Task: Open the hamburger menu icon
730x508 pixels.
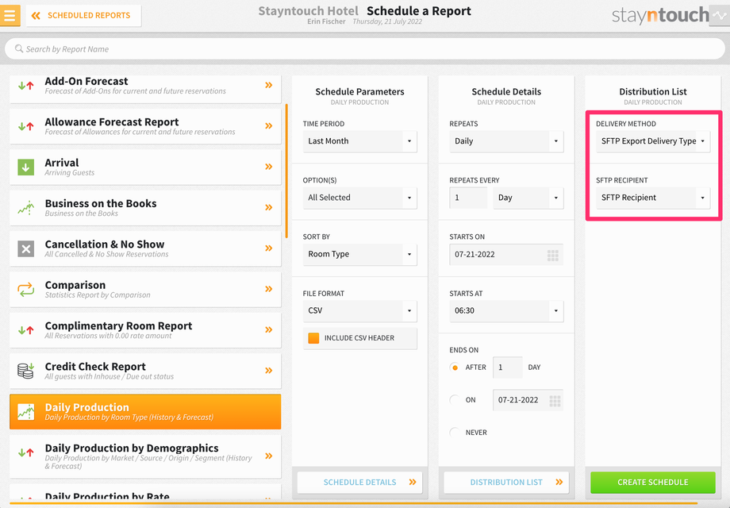Action: click(10, 15)
